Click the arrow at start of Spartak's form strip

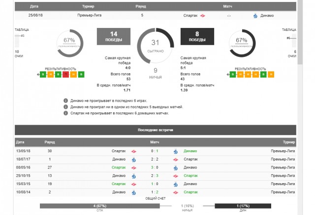38,75
